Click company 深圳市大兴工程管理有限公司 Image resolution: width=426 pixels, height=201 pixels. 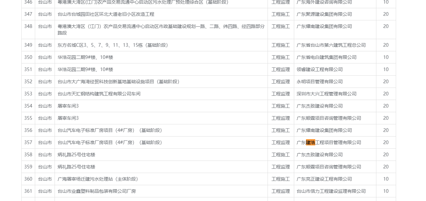(326, 94)
